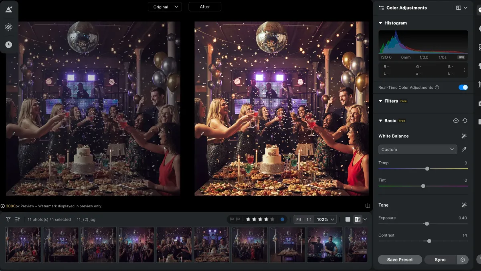This screenshot has width=481, height=271.
Task: Click the white balance eyedropper tool
Action: coord(464,149)
